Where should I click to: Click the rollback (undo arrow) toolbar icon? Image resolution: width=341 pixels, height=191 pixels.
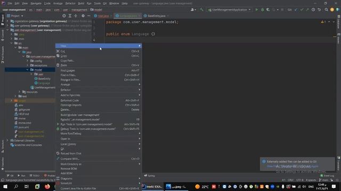[319, 10]
